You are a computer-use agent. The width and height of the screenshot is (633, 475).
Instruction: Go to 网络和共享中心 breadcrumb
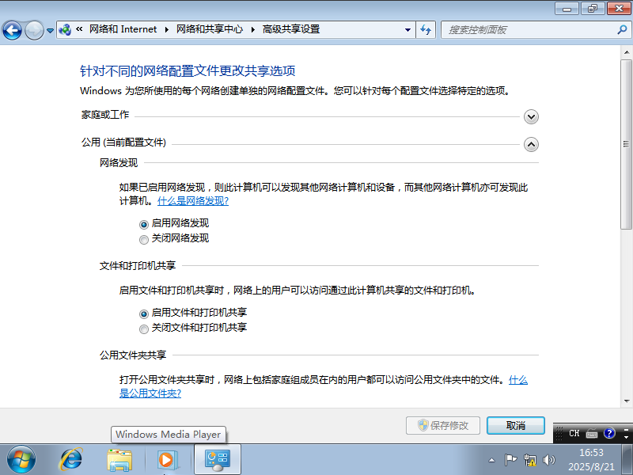pyautogui.click(x=210, y=29)
